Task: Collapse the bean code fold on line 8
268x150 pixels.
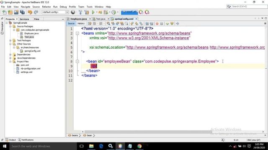Action: tap(77, 61)
